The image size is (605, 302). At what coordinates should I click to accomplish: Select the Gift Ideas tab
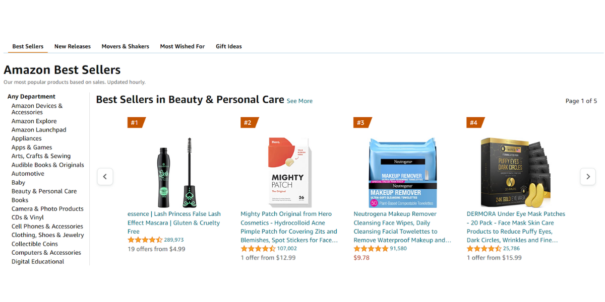pyautogui.click(x=229, y=46)
